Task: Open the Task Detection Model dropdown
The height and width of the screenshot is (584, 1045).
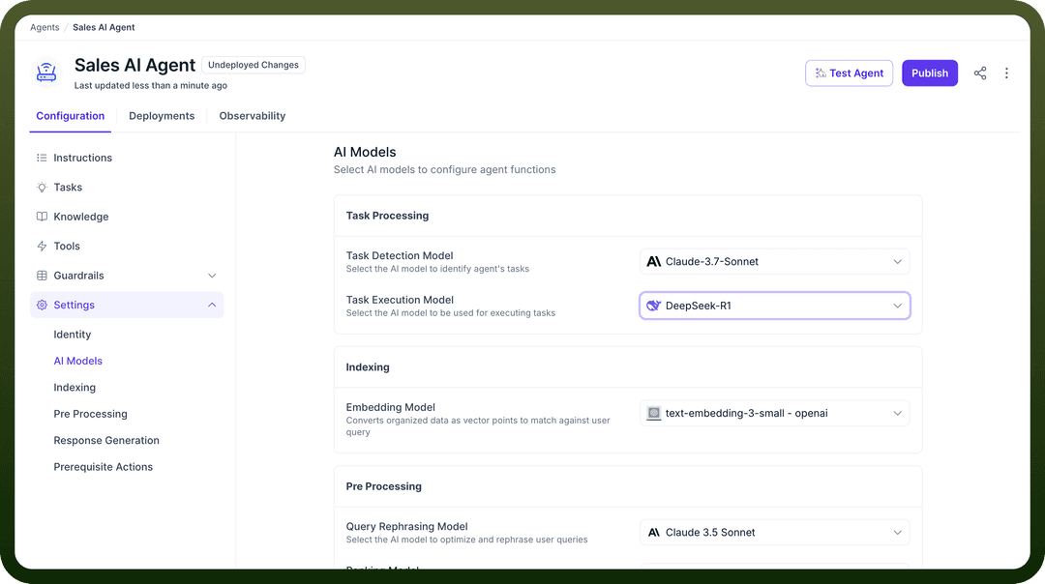Action: (x=774, y=262)
